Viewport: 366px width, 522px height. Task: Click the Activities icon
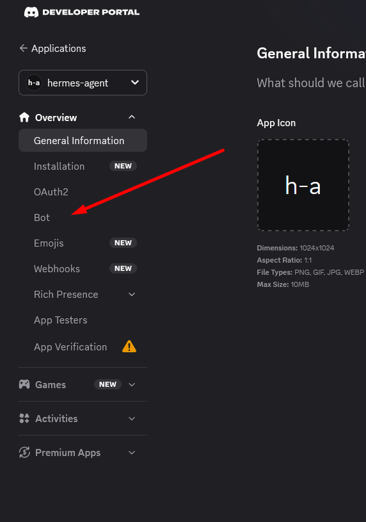click(24, 418)
